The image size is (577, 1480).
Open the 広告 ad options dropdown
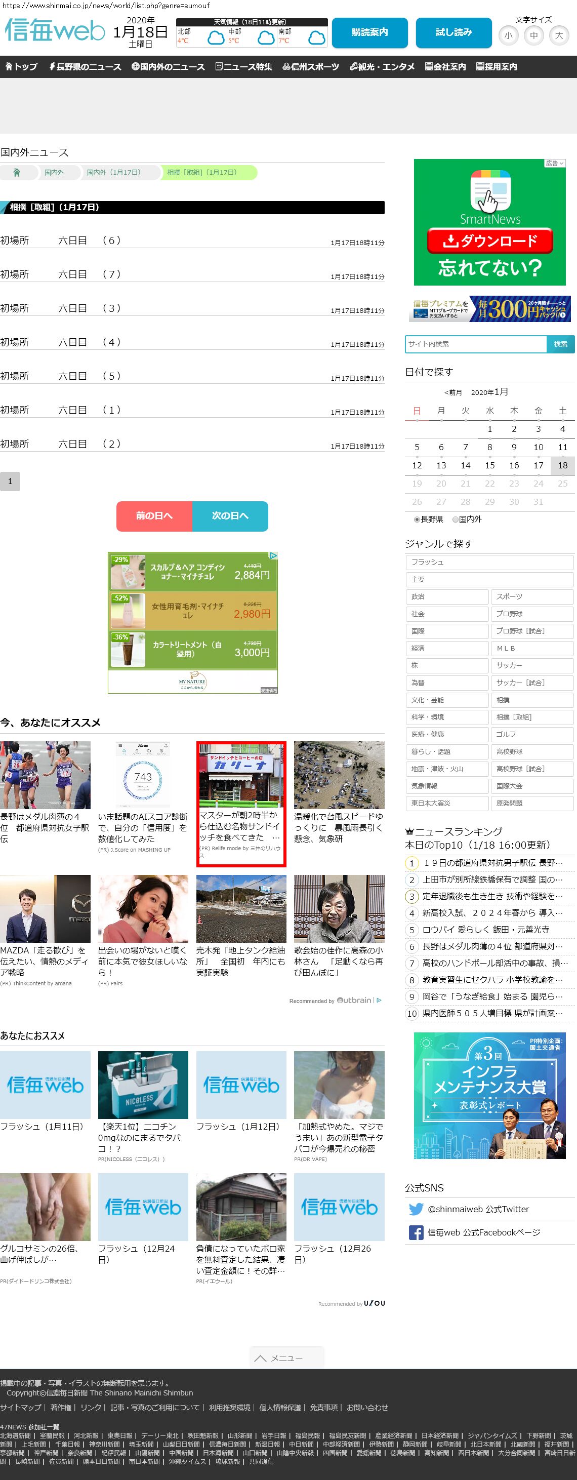pos(555,163)
